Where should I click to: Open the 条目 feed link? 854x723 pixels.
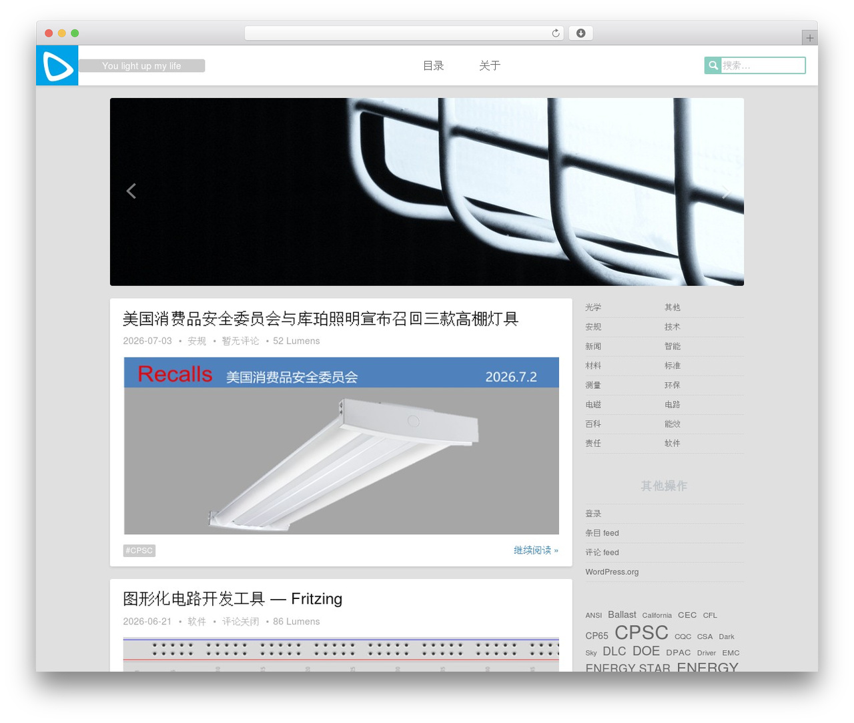[x=602, y=533]
